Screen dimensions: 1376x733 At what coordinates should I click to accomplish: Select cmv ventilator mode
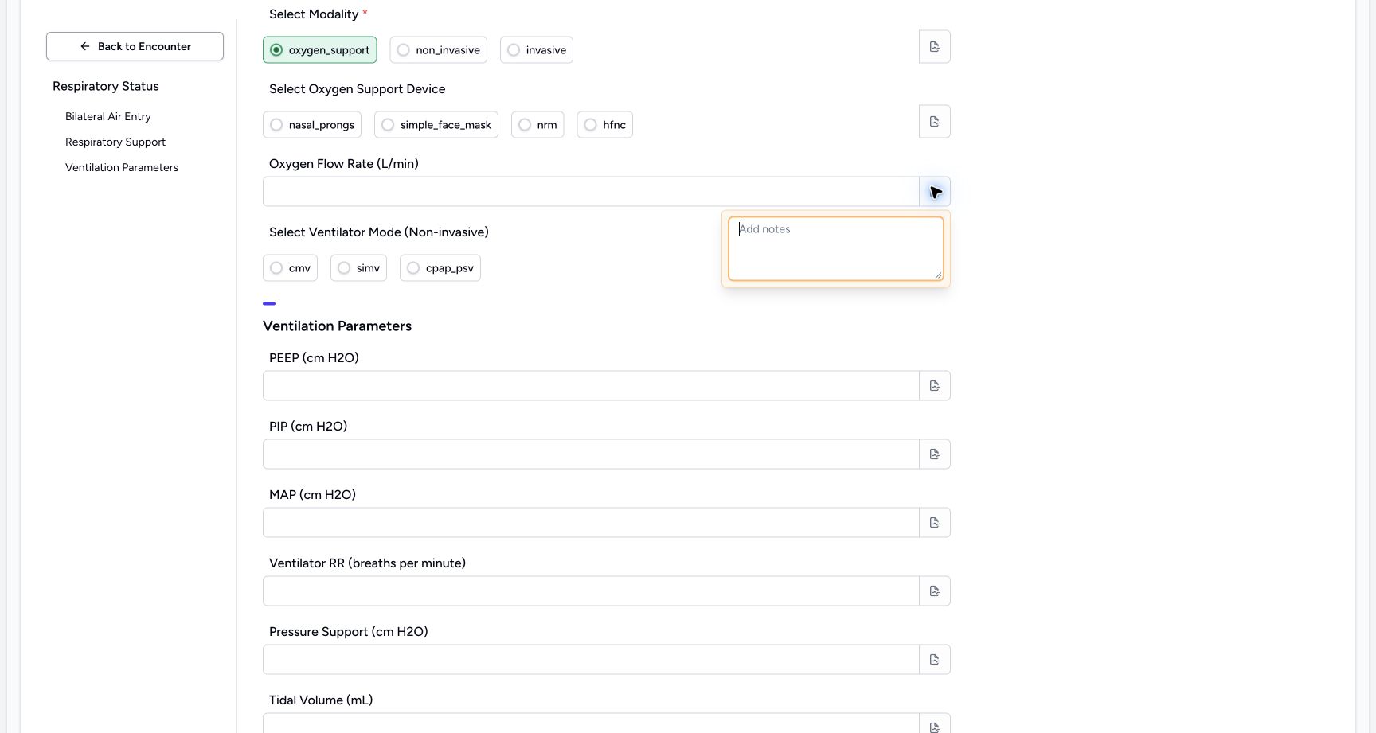pos(290,268)
